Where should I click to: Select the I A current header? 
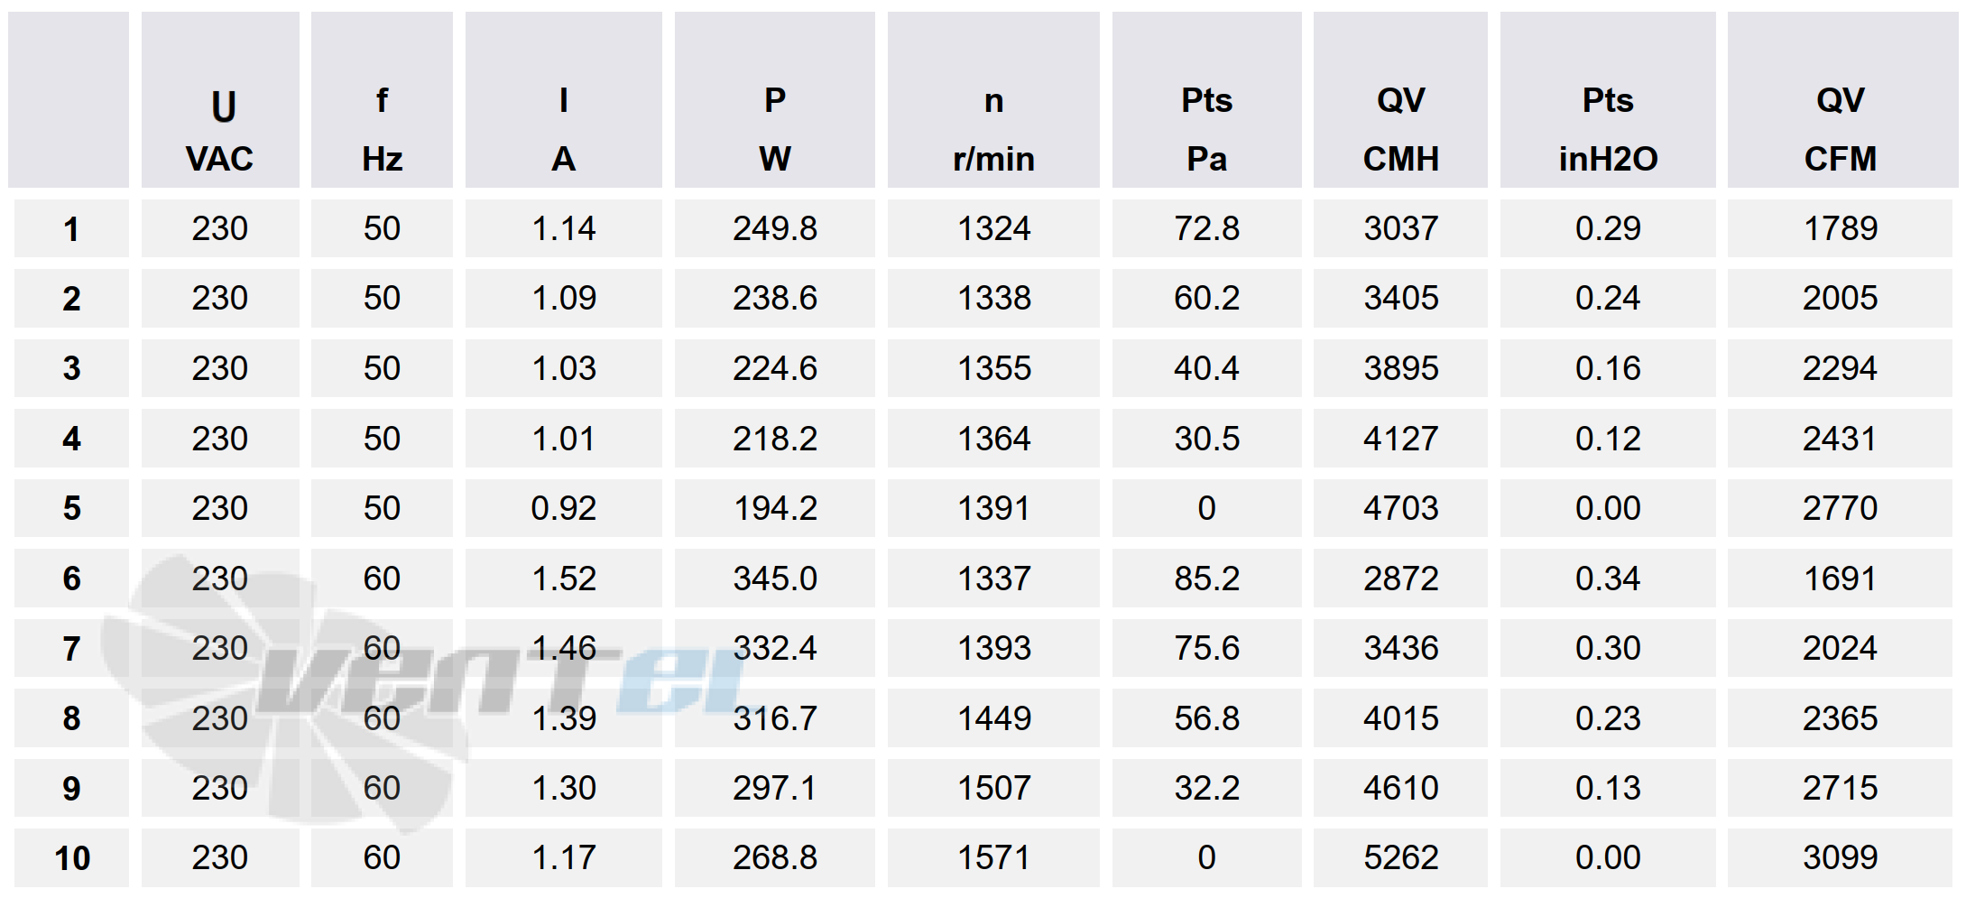[x=564, y=131]
